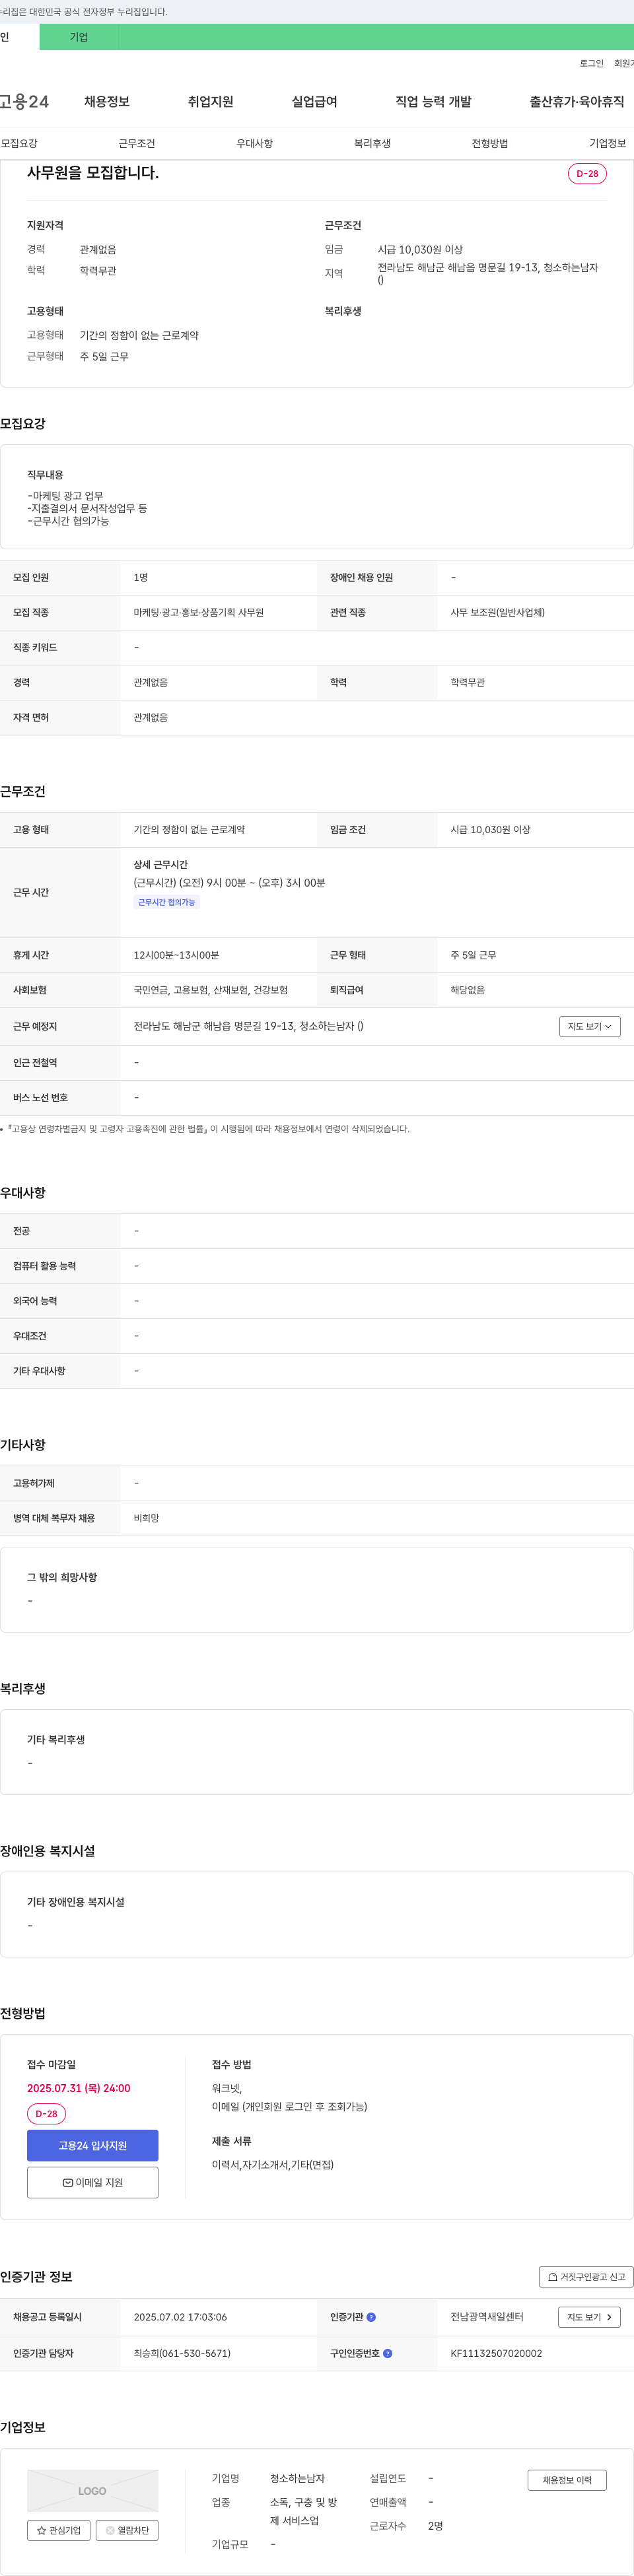Select the deadline text 2025.07.31 (목) 24:00

pos(79,2088)
